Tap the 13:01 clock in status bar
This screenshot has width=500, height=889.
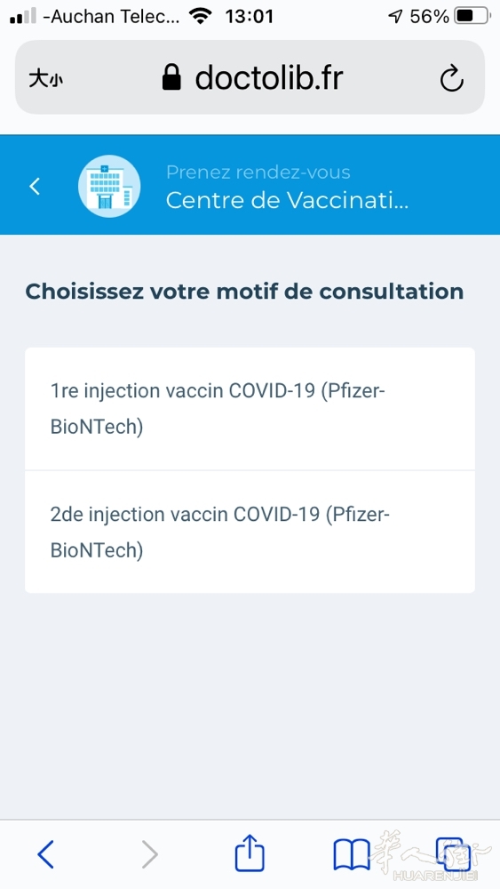pyautogui.click(x=249, y=16)
